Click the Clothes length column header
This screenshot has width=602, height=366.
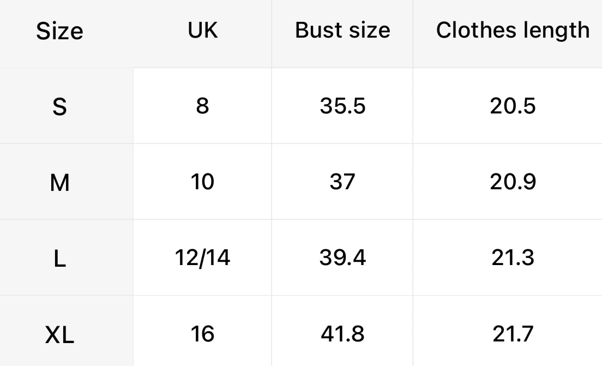(513, 31)
